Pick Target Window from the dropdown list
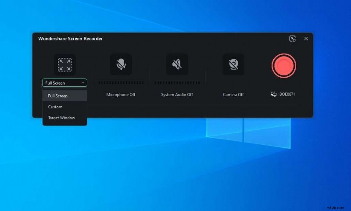The width and height of the screenshot is (351, 211). coord(61,118)
